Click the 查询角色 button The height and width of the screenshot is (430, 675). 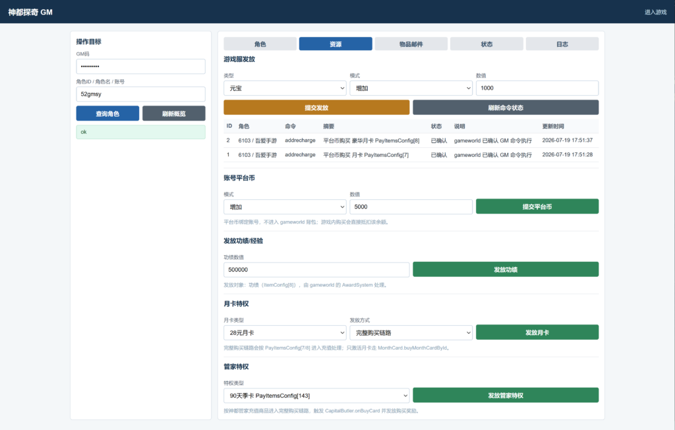(x=107, y=113)
